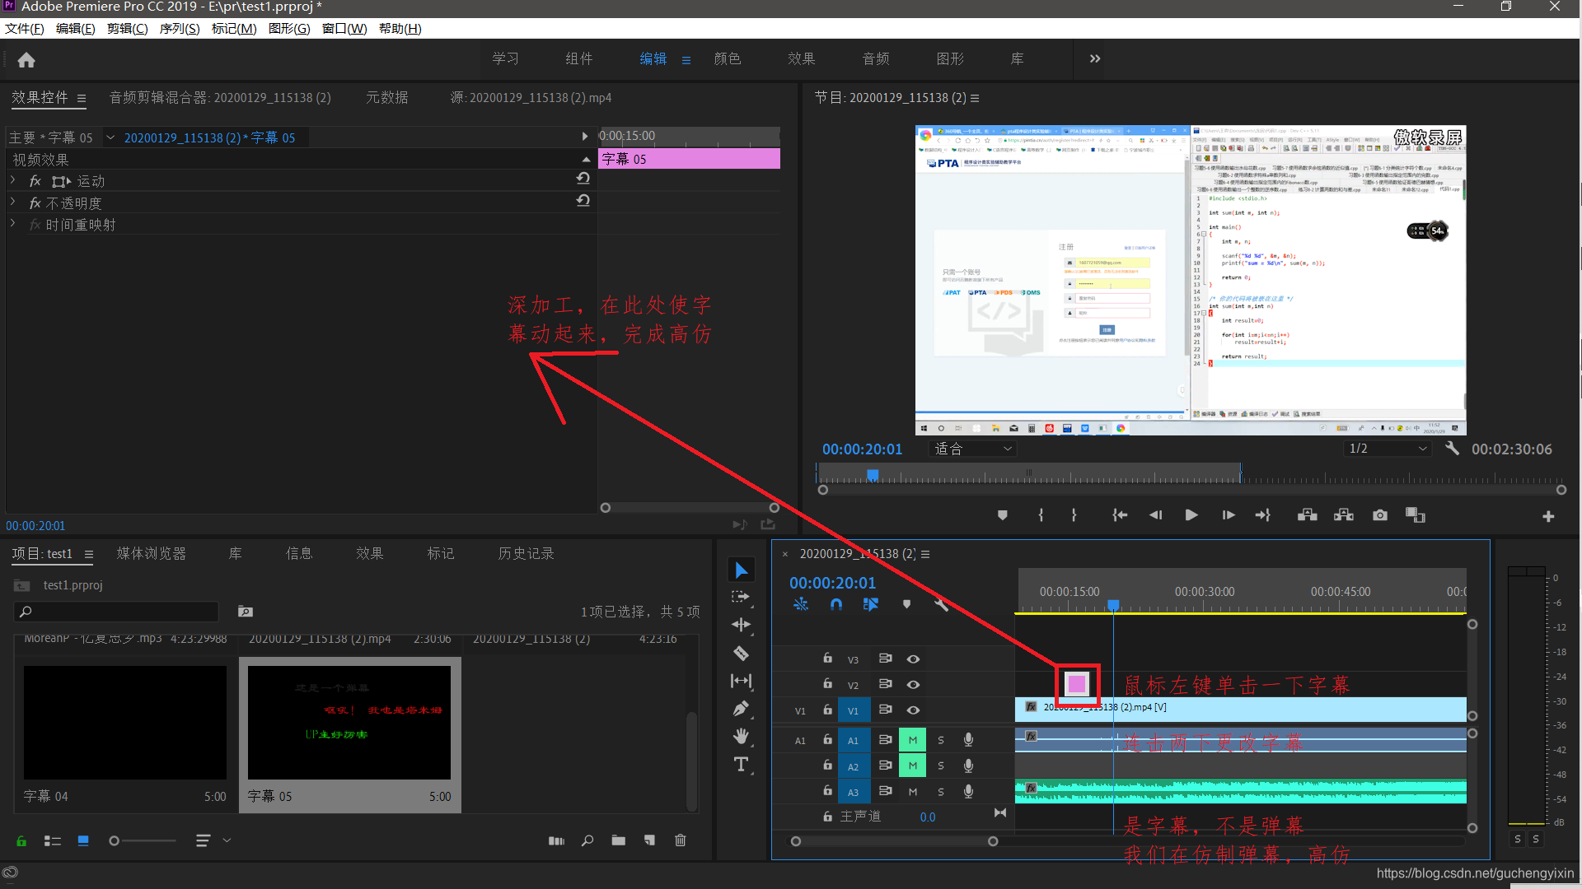Toggle snap in timeline
Viewport: 1582px width, 889px height.
(x=836, y=604)
